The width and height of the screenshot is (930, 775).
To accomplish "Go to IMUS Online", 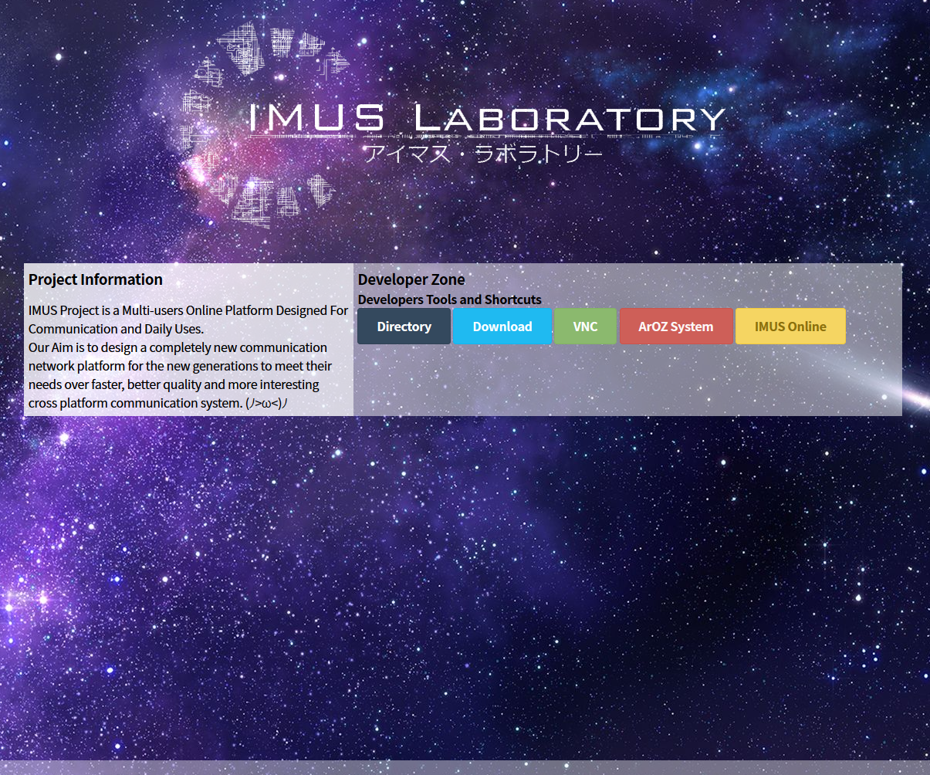I will coord(790,327).
